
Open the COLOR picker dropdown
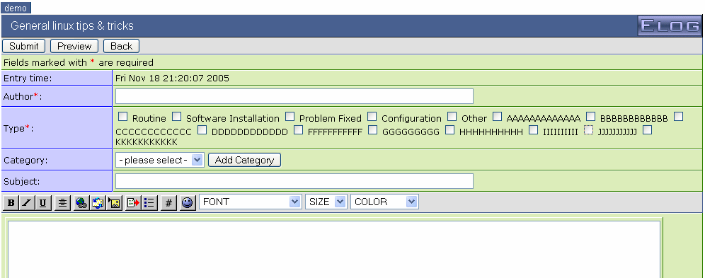[x=384, y=202]
